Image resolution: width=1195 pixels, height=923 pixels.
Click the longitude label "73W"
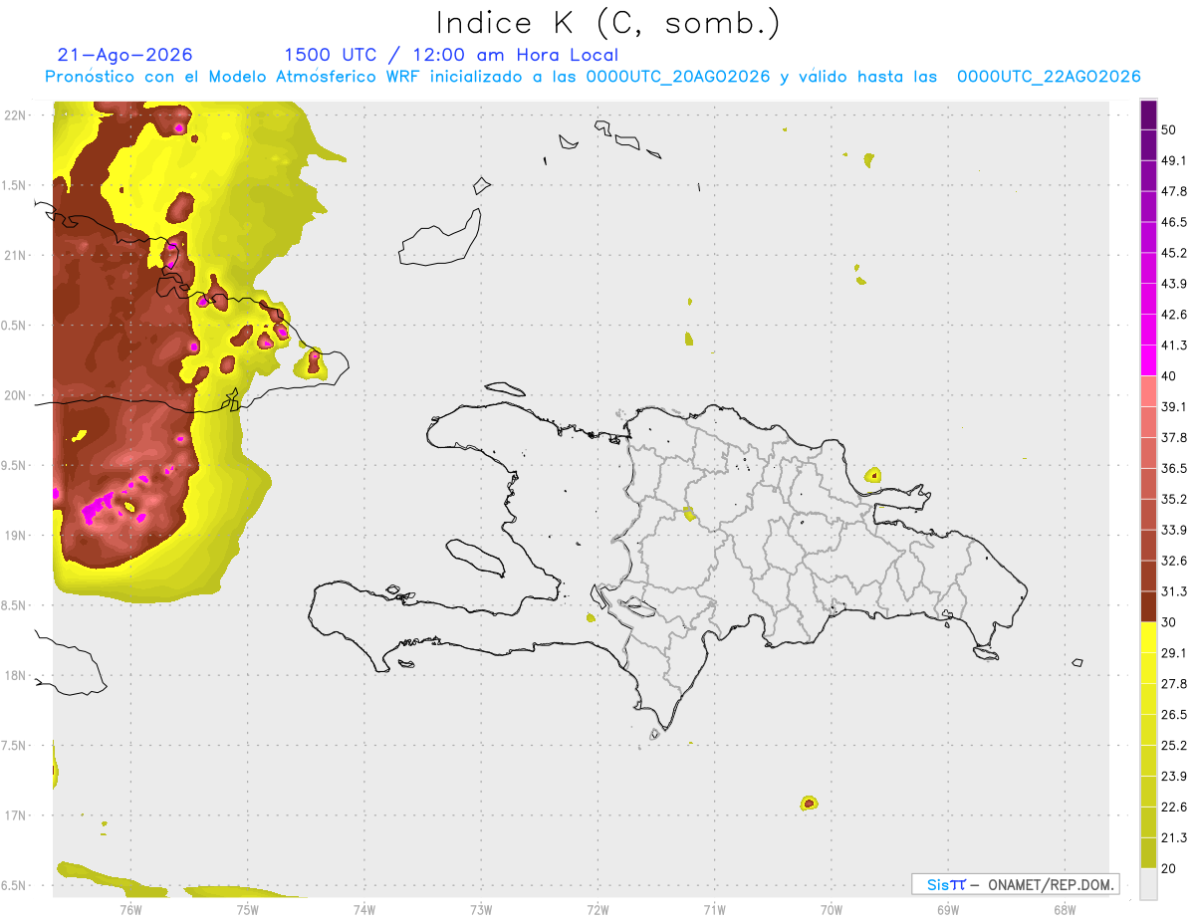481,909
